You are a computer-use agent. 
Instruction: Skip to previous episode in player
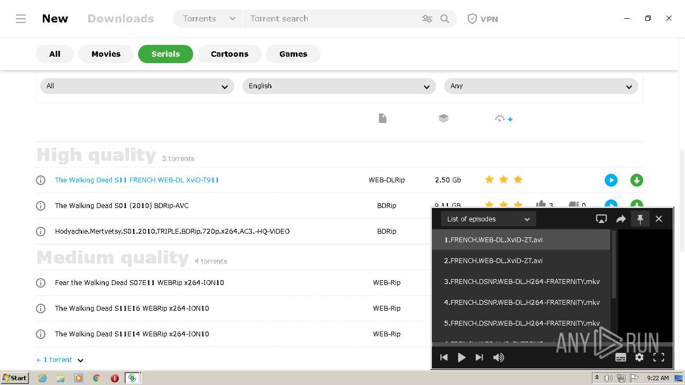(444, 357)
